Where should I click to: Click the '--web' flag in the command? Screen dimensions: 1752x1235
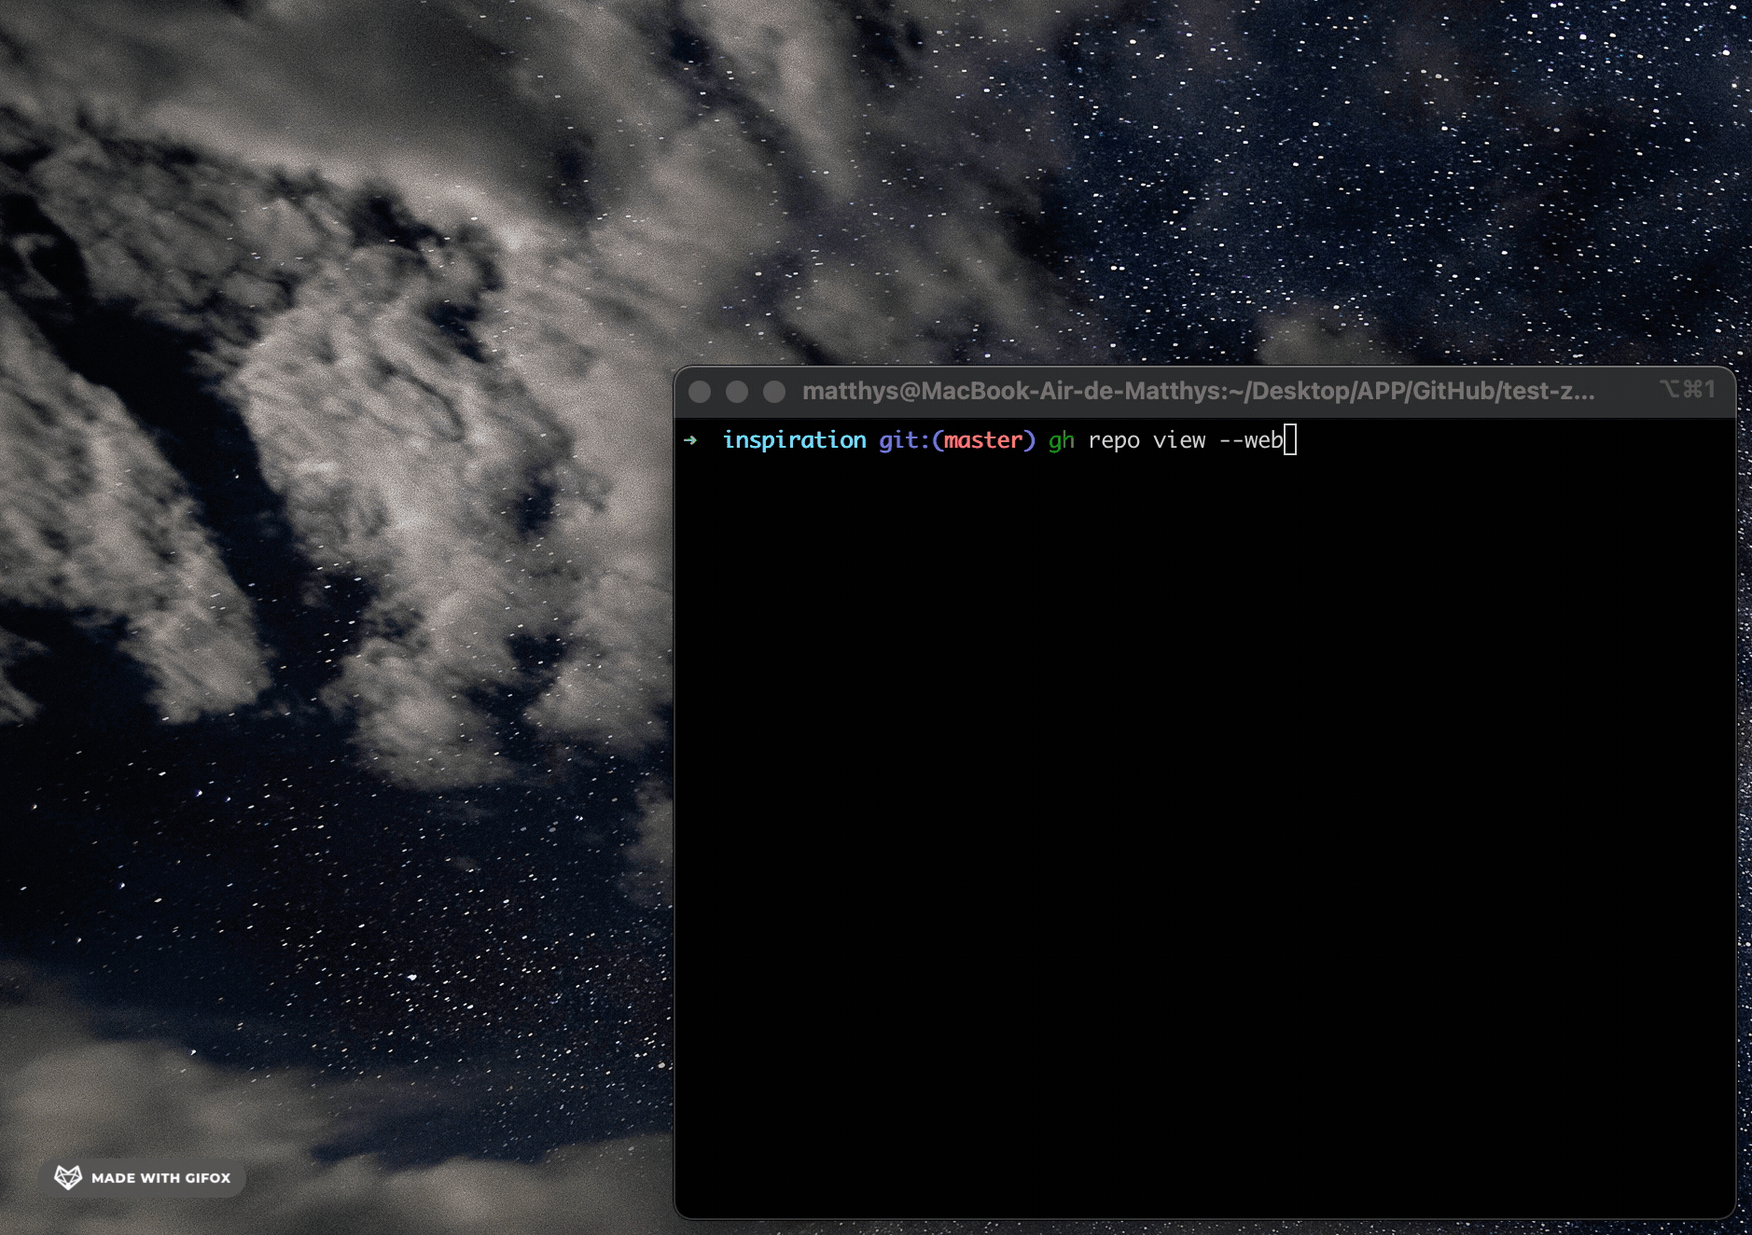click(1251, 440)
